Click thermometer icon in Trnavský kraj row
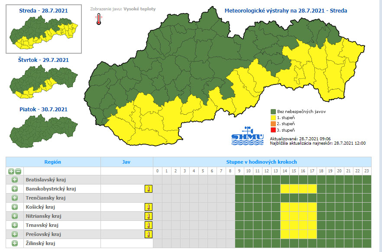This screenshot has height=252, width=382. (x=148, y=225)
